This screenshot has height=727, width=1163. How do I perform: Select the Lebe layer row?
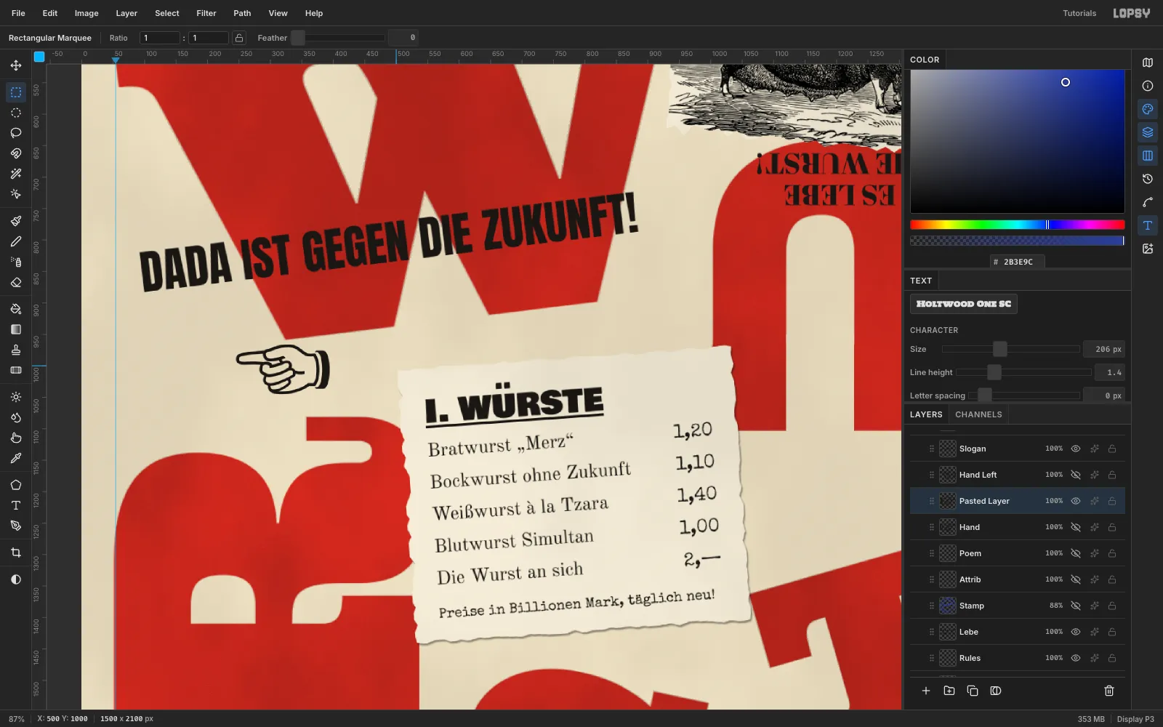coord(1018,632)
